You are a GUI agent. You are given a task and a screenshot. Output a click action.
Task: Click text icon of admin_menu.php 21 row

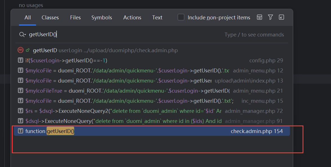[x=21, y=91]
